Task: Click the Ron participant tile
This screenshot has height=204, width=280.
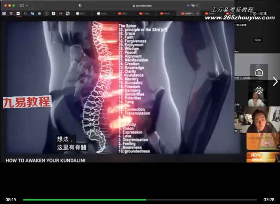Action: (258, 40)
